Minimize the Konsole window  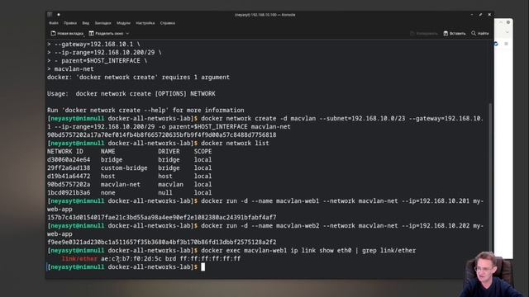[472, 15]
